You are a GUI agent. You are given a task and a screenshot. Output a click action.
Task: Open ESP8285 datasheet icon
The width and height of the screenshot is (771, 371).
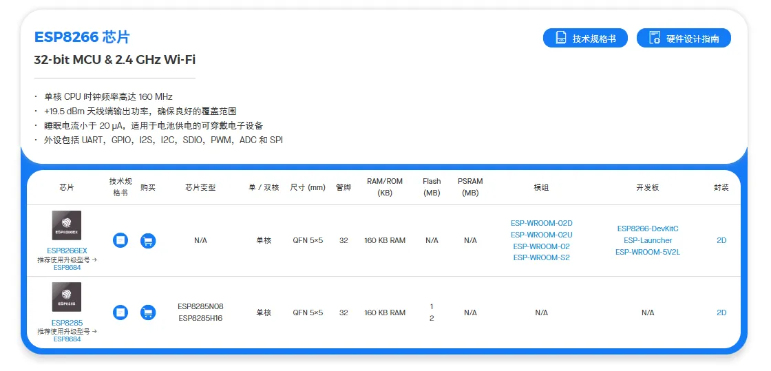pyautogui.click(x=120, y=312)
